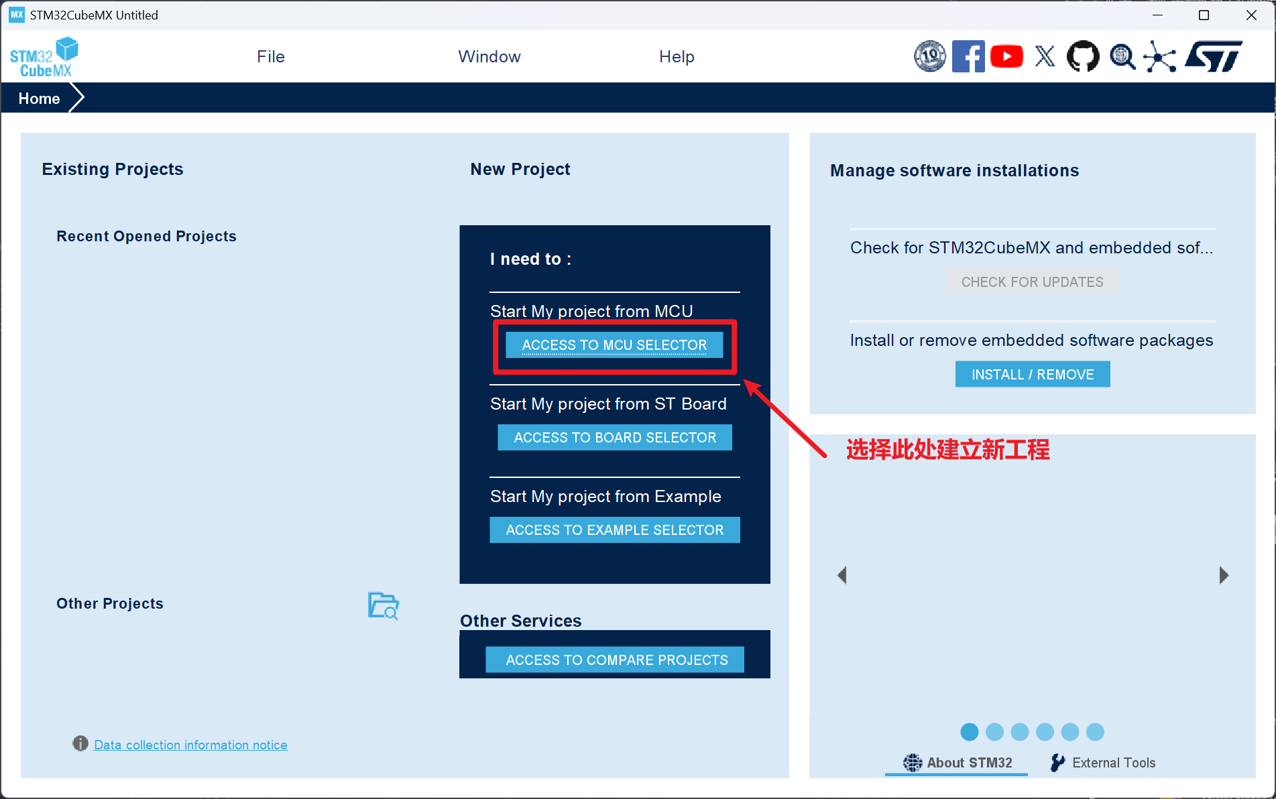Open the GitHub icon link
Viewport: 1276px width, 799px height.
(1083, 57)
